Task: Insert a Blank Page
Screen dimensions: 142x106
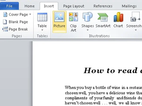Action: (15, 22)
